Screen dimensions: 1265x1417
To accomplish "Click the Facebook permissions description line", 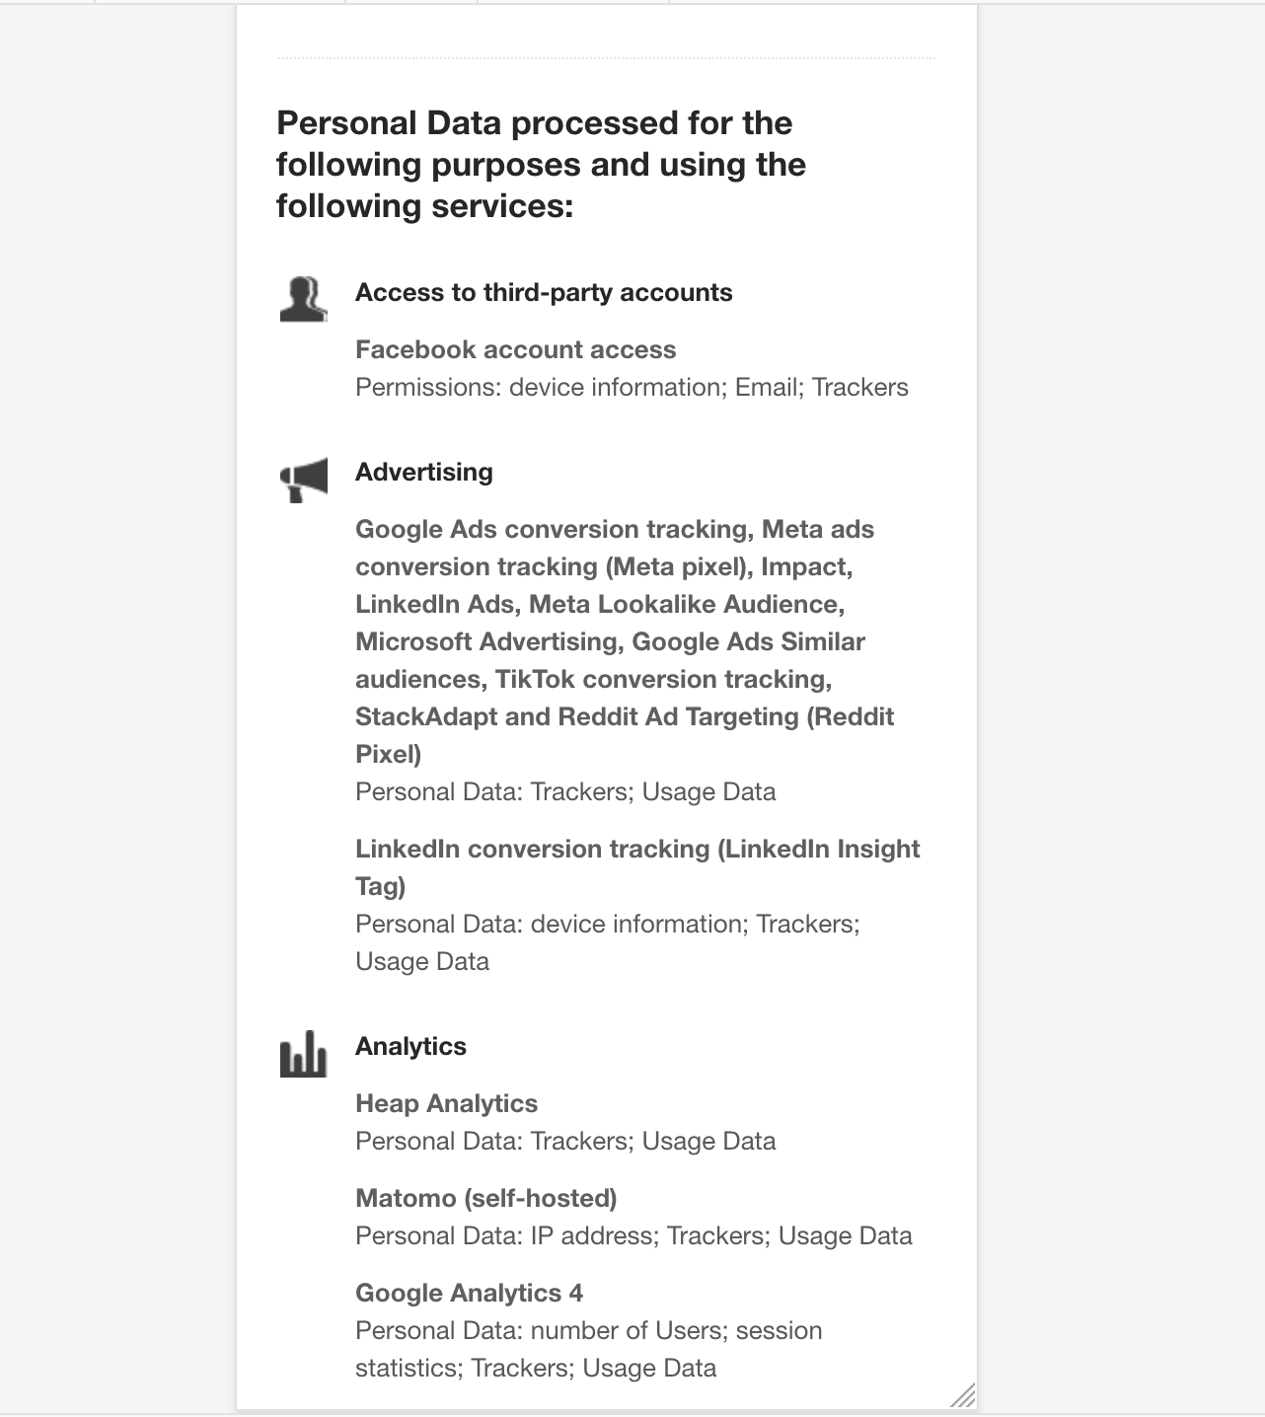I will pos(632,388).
